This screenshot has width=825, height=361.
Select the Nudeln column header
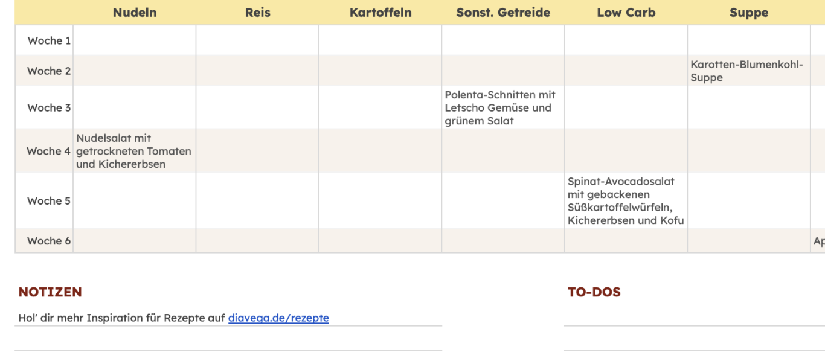coord(135,13)
